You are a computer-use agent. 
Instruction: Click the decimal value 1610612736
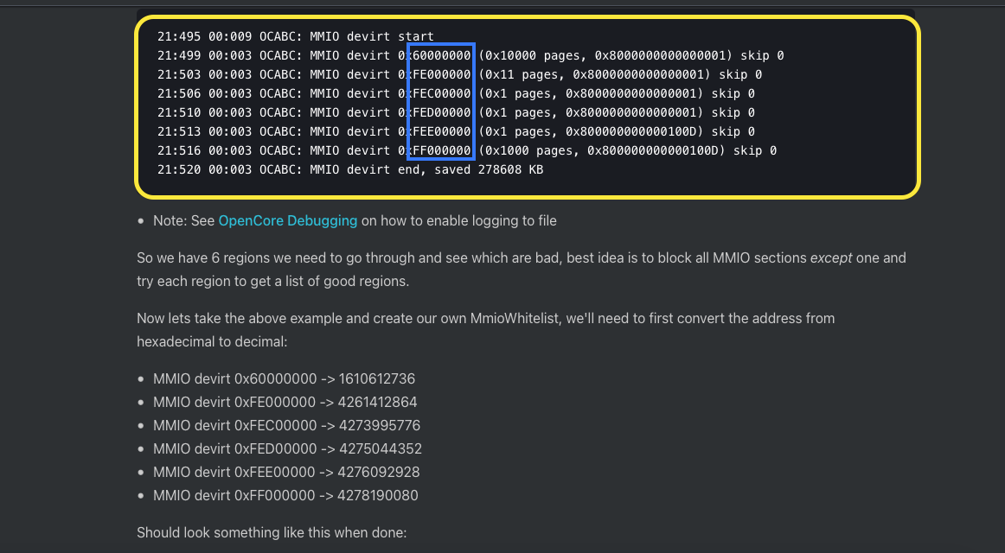[x=377, y=378]
